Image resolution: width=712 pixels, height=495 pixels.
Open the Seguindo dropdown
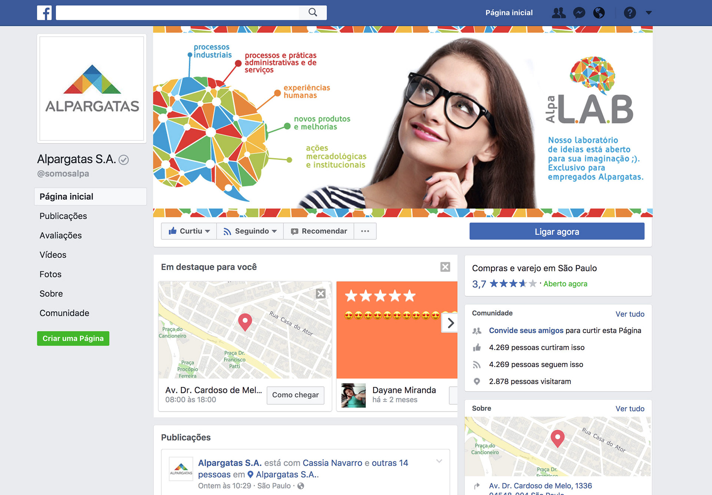(x=250, y=231)
